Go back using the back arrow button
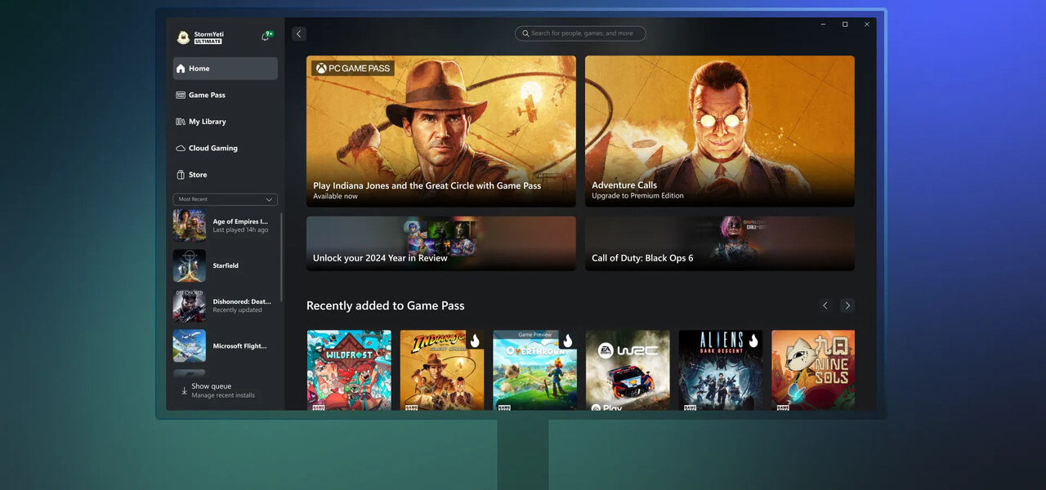Image resolution: width=1046 pixels, height=490 pixels. tap(298, 33)
